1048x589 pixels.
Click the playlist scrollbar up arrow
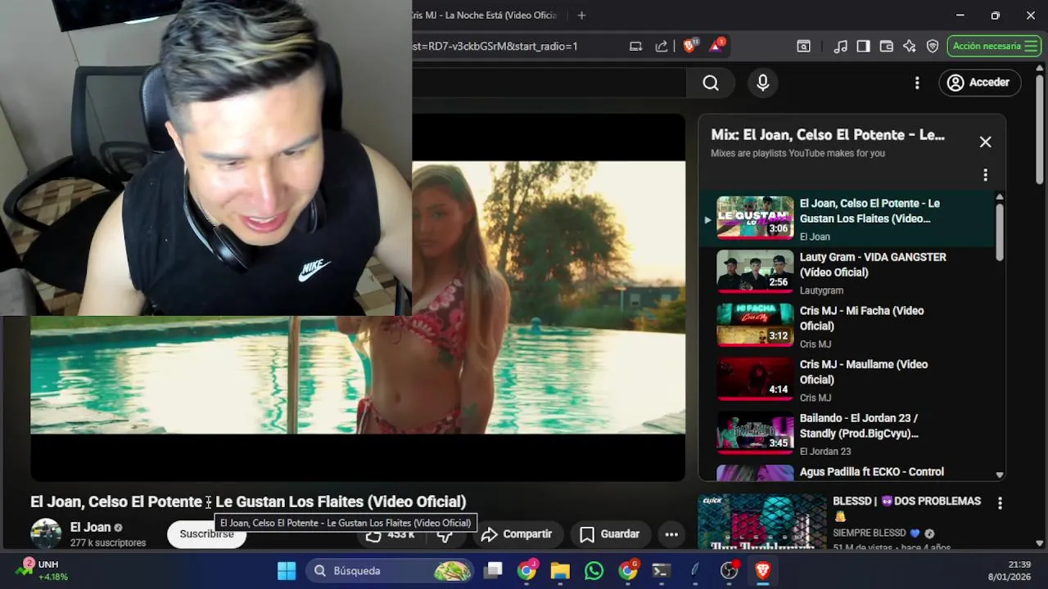(999, 197)
